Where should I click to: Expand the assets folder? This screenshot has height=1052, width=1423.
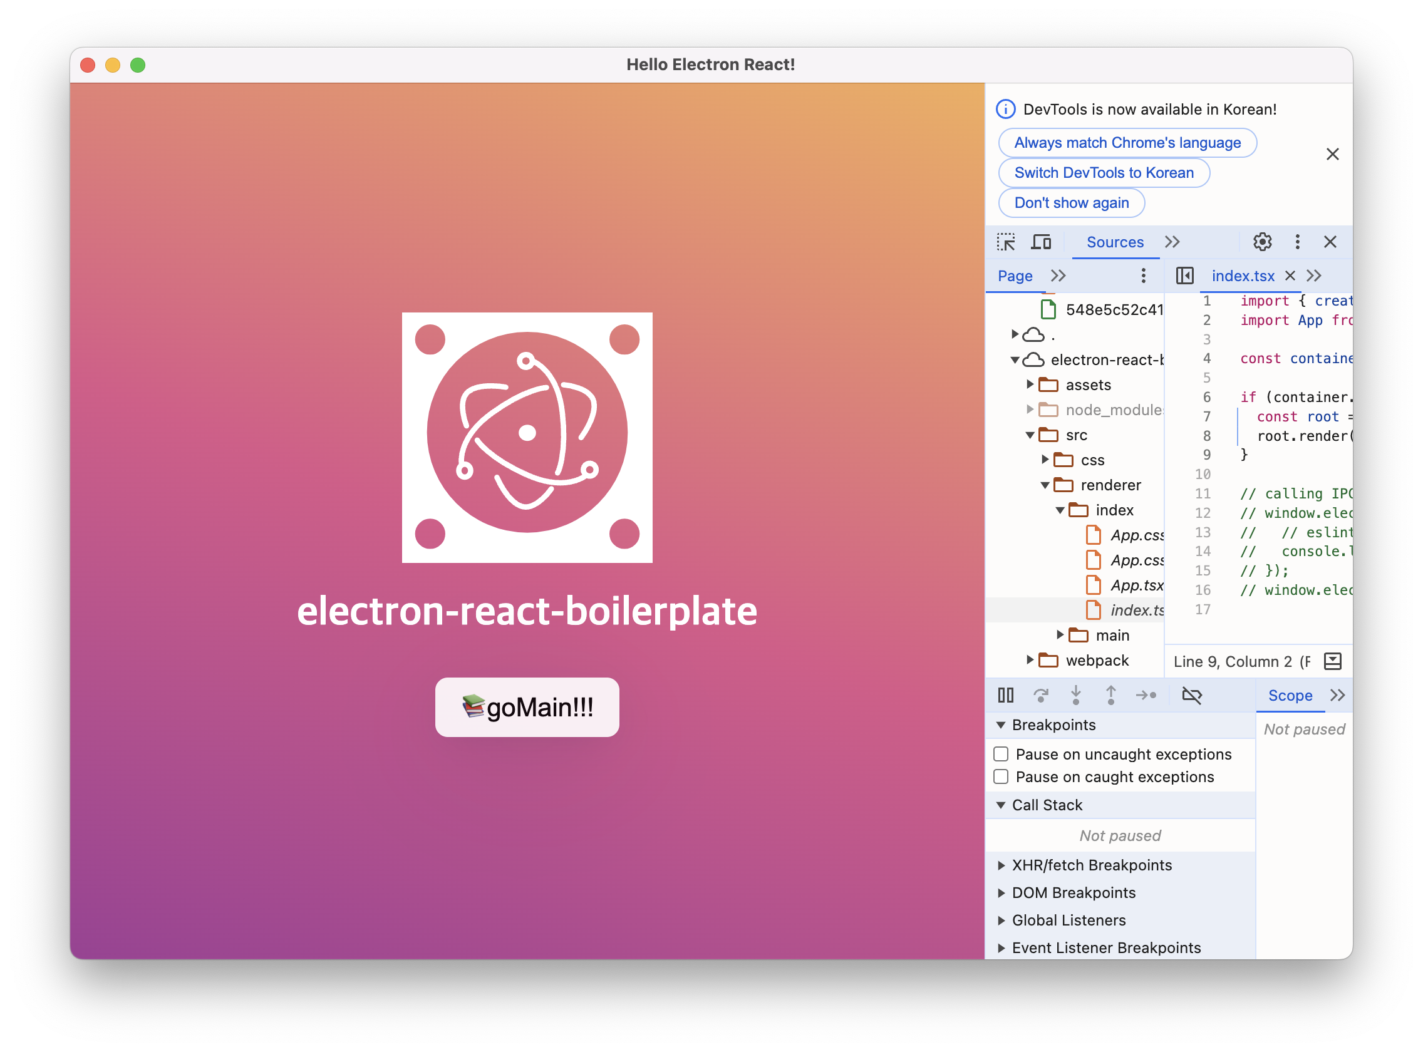(1029, 384)
